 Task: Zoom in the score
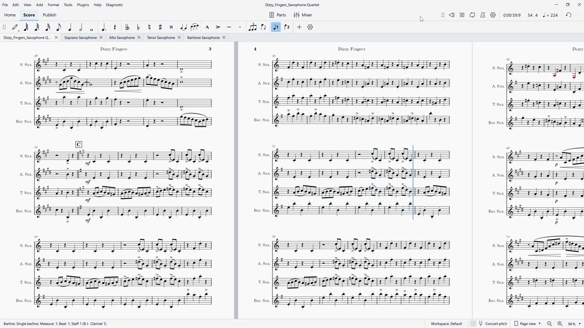coord(560,324)
